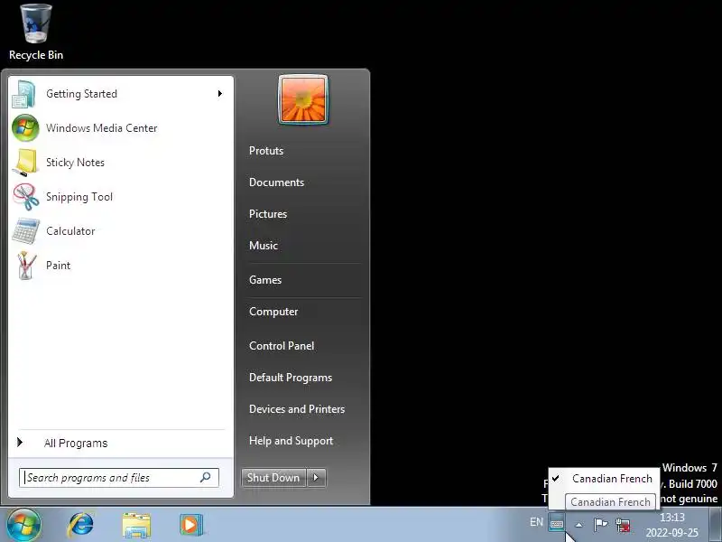Click the magnifier search icon
This screenshot has height=542, width=722.
(206, 478)
